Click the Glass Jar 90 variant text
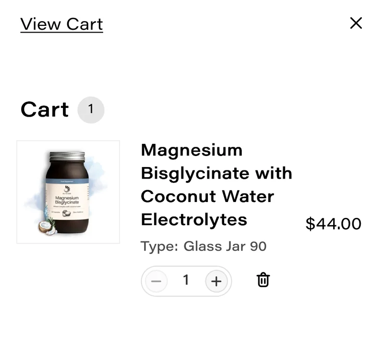Screen dimensions: 384x358 [x=225, y=246]
